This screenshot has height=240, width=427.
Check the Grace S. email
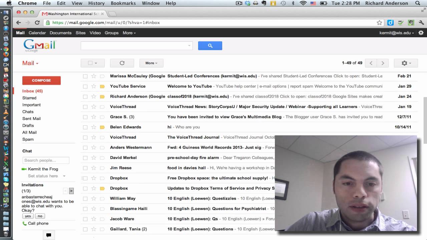click(85, 117)
